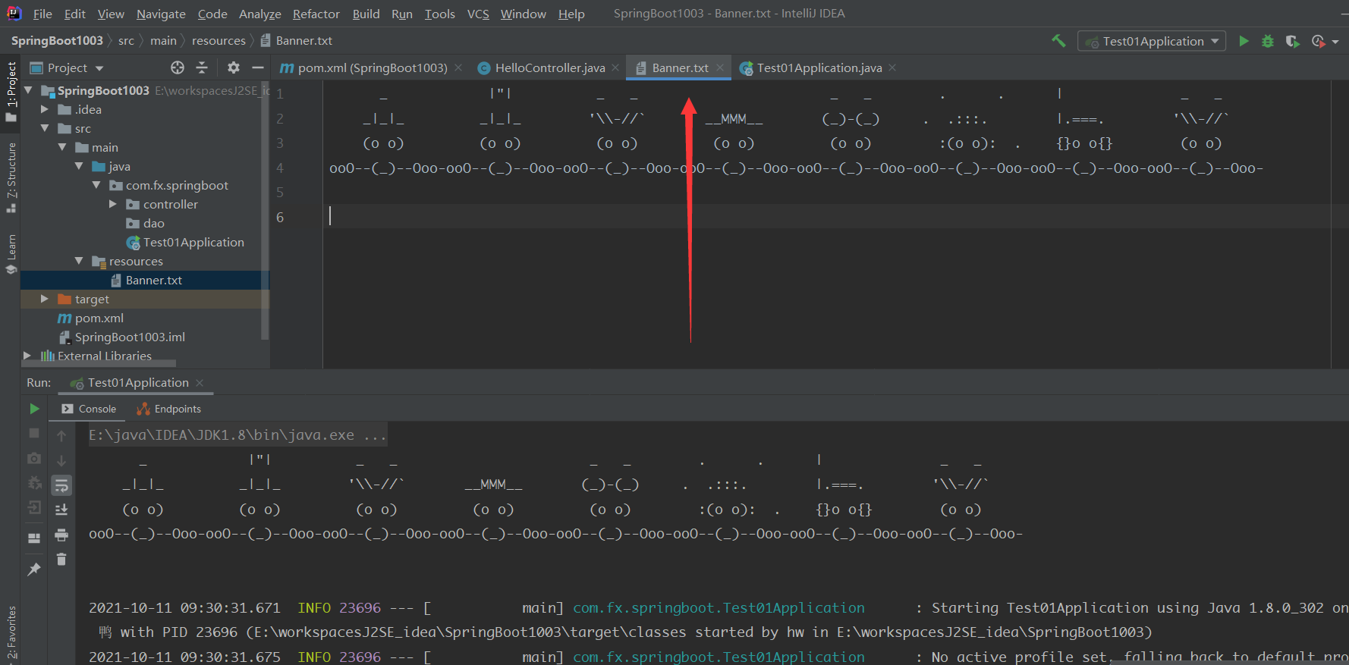Click the Exit icon in the Run panel
1349x665 pixels.
click(x=34, y=507)
